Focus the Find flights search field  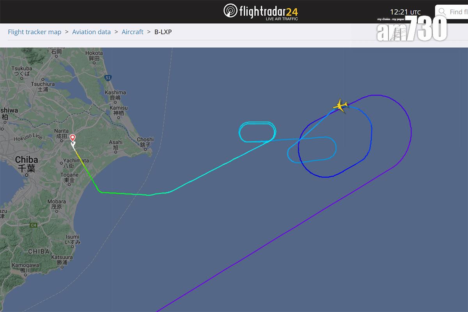[x=452, y=12]
